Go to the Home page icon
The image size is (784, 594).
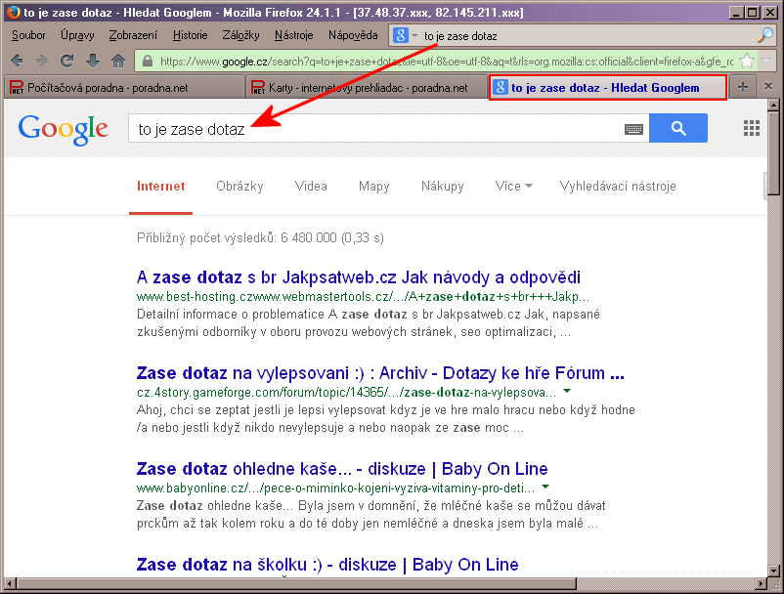118,61
